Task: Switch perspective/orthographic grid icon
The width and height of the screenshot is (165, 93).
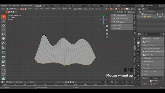Action: 107,37
